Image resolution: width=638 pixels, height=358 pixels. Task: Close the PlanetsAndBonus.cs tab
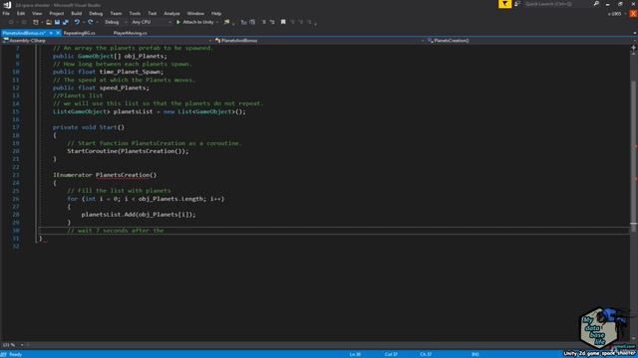pos(58,33)
